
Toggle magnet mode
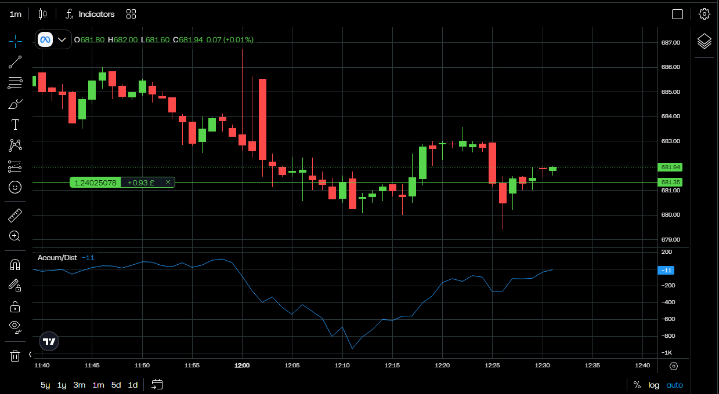[15, 265]
